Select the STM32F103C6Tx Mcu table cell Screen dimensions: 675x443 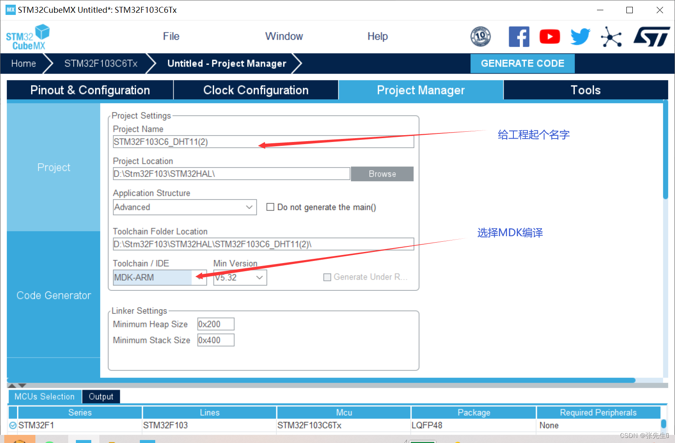point(344,425)
